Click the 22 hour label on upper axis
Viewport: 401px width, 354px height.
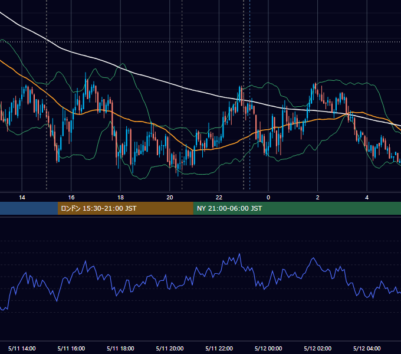(219, 198)
